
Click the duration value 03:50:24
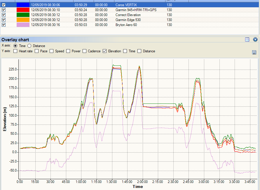point(81,10)
